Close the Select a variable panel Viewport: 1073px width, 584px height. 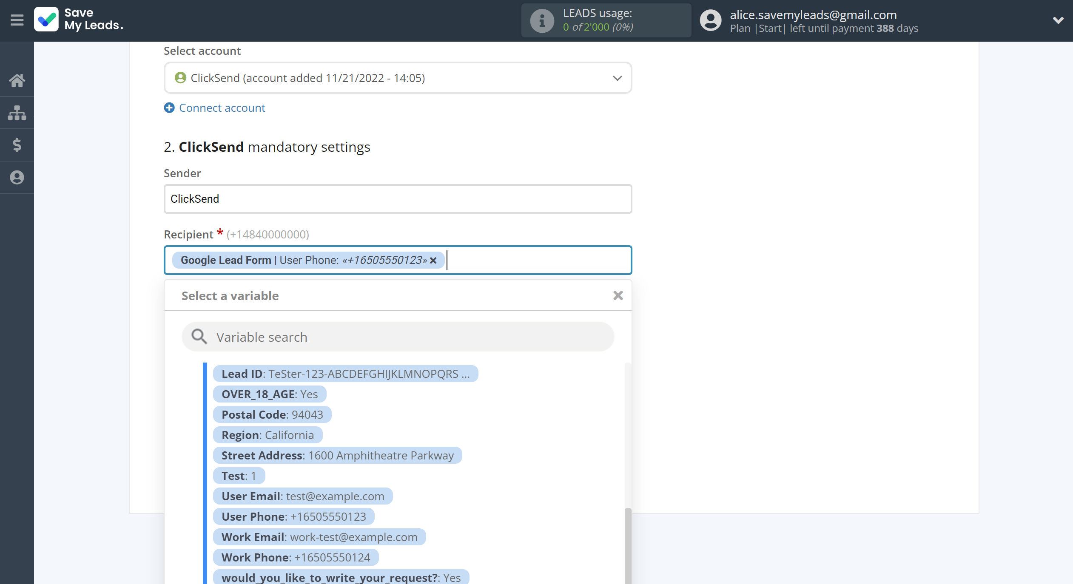[x=618, y=295]
